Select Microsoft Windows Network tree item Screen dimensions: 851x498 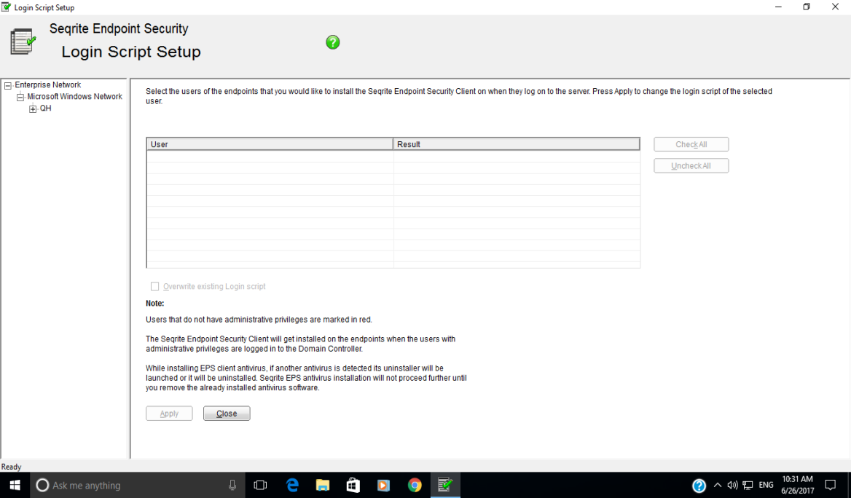75,97
